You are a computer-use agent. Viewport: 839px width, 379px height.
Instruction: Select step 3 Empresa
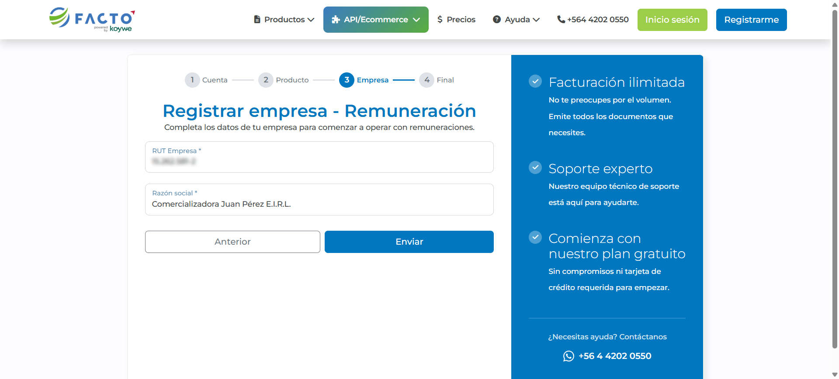364,80
